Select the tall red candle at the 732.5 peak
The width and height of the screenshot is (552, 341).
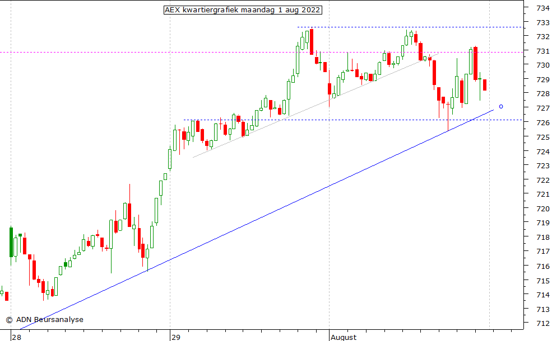point(311,41)
